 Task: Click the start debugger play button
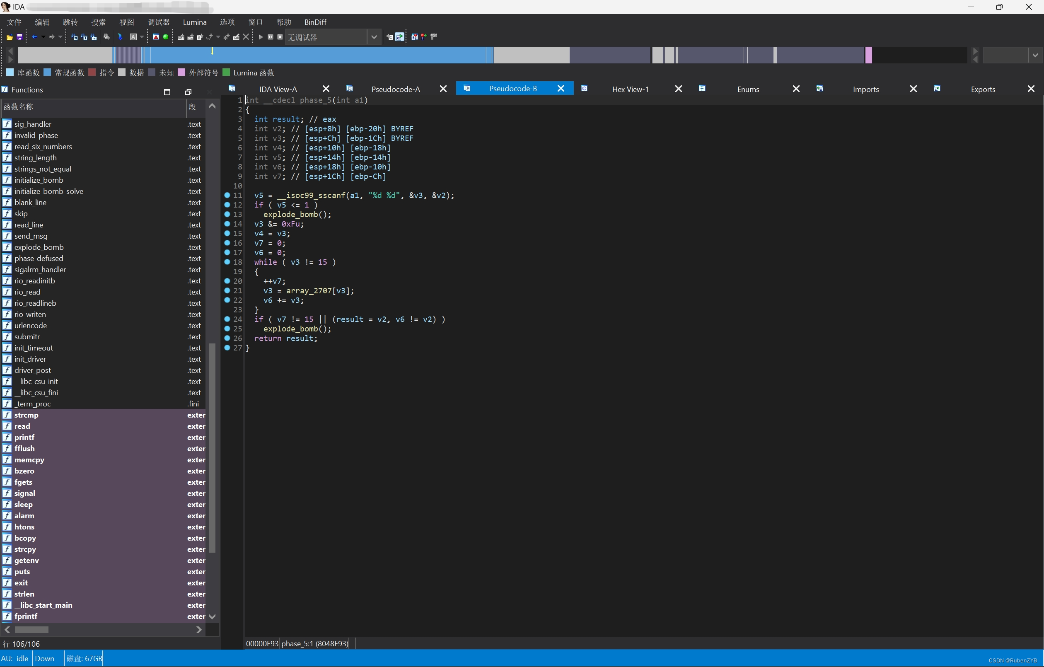point(261,37)
